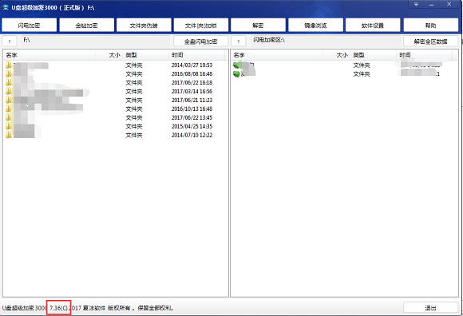The image size is (463, 316).
Task: Select folder icon dated 2014/07/10 12:22
Action: point(9,135)
